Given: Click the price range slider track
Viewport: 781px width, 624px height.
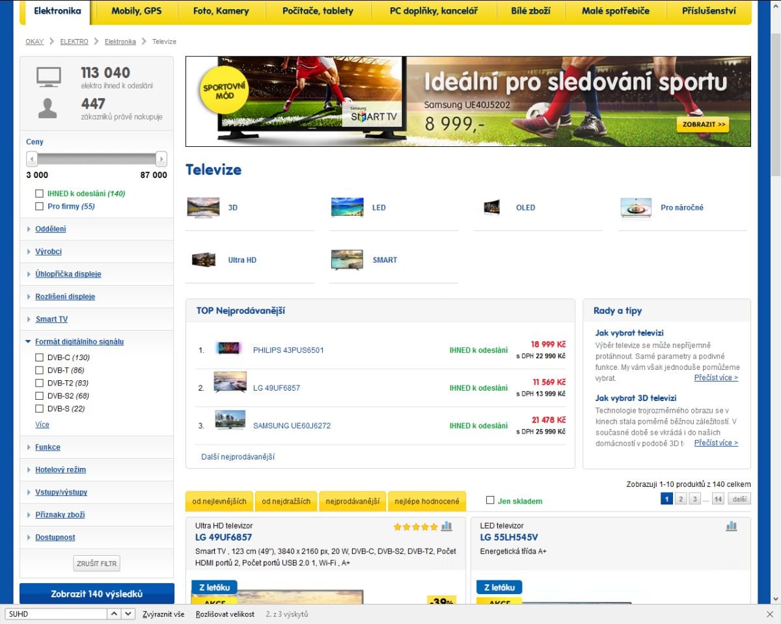Looking at the screenshot, I should 96,159.
